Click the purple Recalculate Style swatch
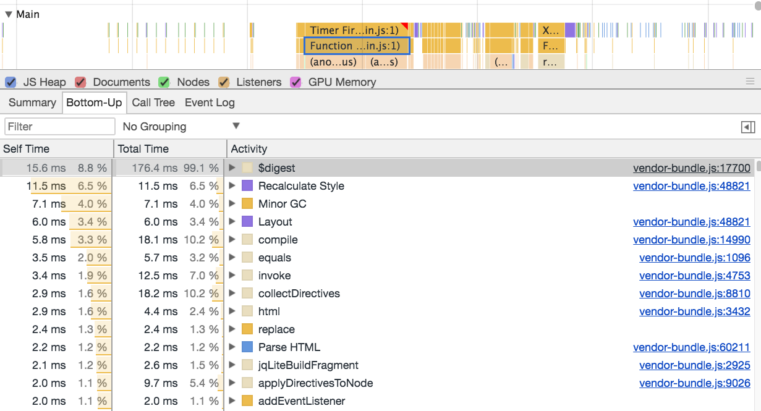 click(247, 186)
